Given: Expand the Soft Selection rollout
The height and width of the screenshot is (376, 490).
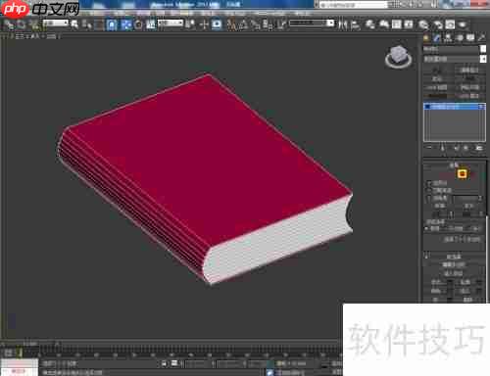Looking at the screenshot, I should [454, 257].
